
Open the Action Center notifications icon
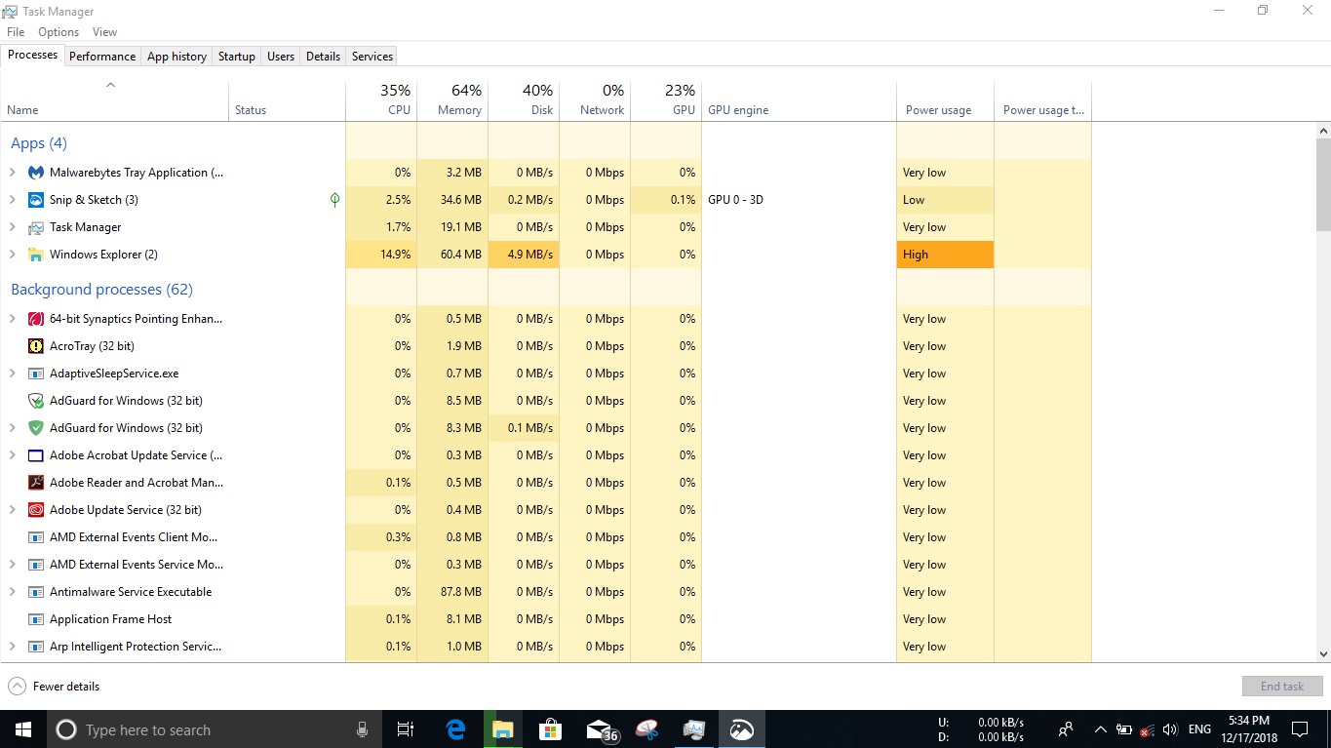(1299, 729)
